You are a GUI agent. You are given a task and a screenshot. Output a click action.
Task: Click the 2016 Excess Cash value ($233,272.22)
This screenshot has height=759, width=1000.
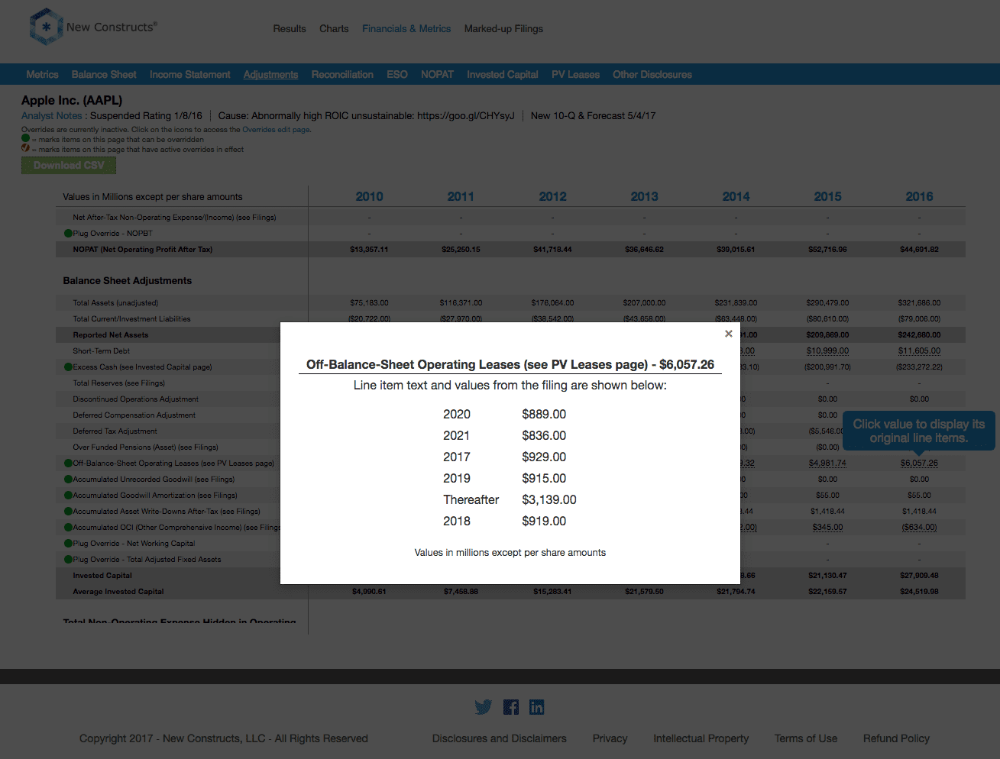[919, 367]
